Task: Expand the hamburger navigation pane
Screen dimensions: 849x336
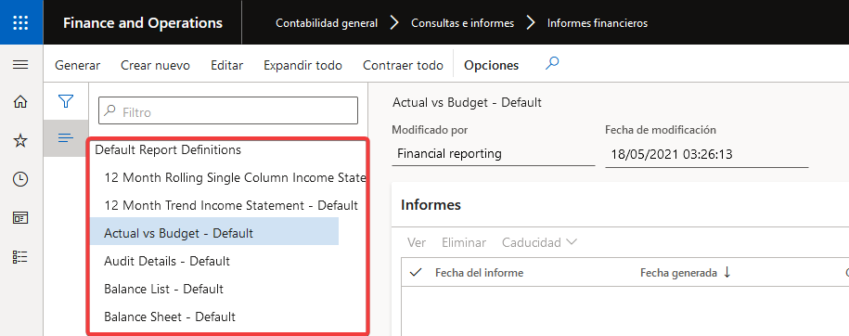Action: pos(20,65)
